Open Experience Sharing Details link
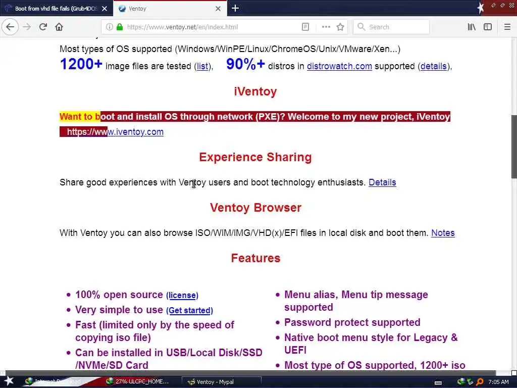Viewport: 517px width, 388px height. click(382, 182)
